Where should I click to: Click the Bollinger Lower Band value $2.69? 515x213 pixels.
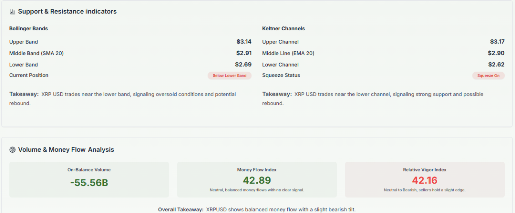243,64
